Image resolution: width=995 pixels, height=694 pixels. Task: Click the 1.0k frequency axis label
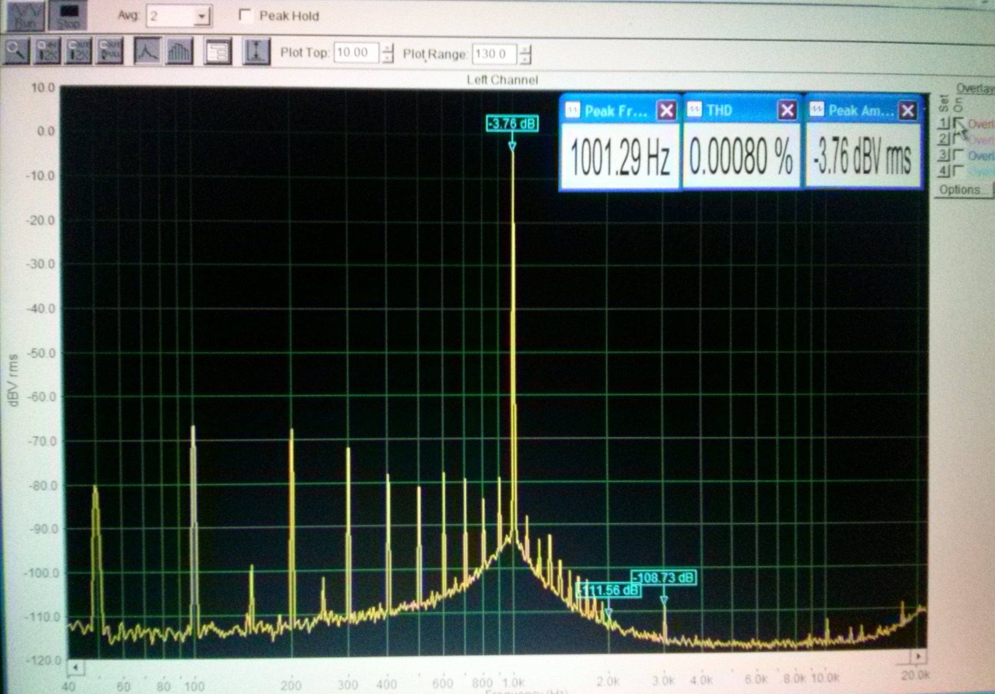tap(513, 682)
